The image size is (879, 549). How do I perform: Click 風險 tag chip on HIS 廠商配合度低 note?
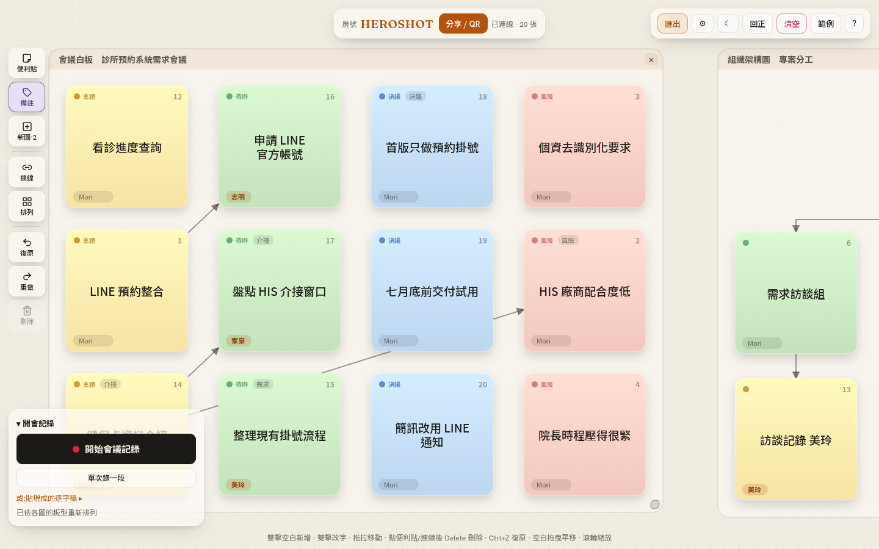coord(568,240)
